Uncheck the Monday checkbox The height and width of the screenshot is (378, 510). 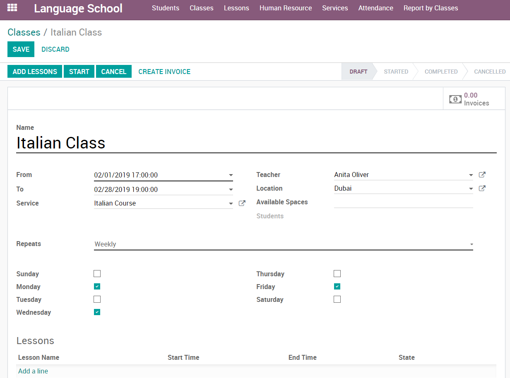97,287
